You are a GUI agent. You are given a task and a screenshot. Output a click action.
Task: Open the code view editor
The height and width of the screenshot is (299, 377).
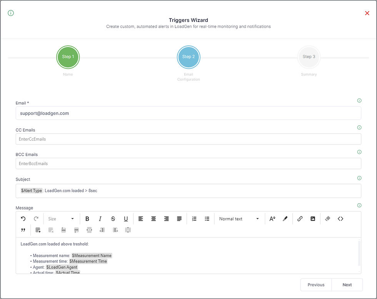[340, 218]
